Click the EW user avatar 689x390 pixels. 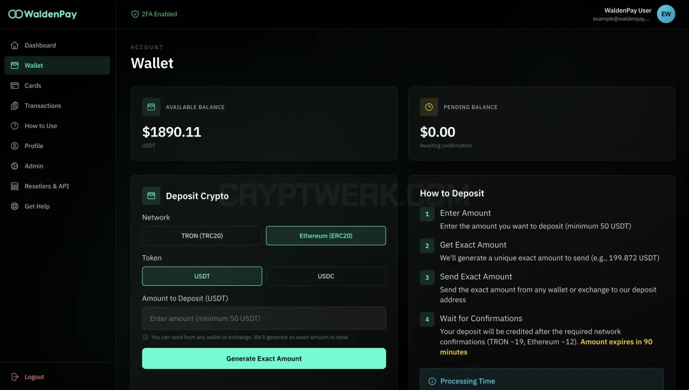(x=665, y=14)
